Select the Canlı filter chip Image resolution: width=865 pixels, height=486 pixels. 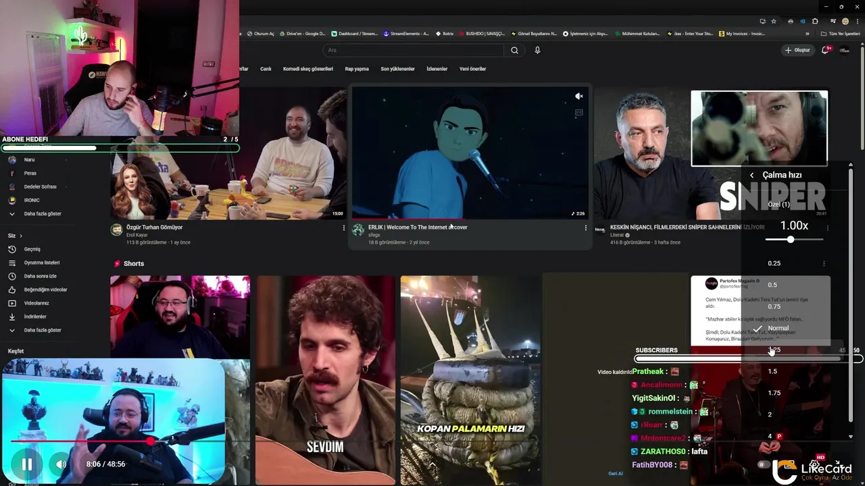point(266,69)
